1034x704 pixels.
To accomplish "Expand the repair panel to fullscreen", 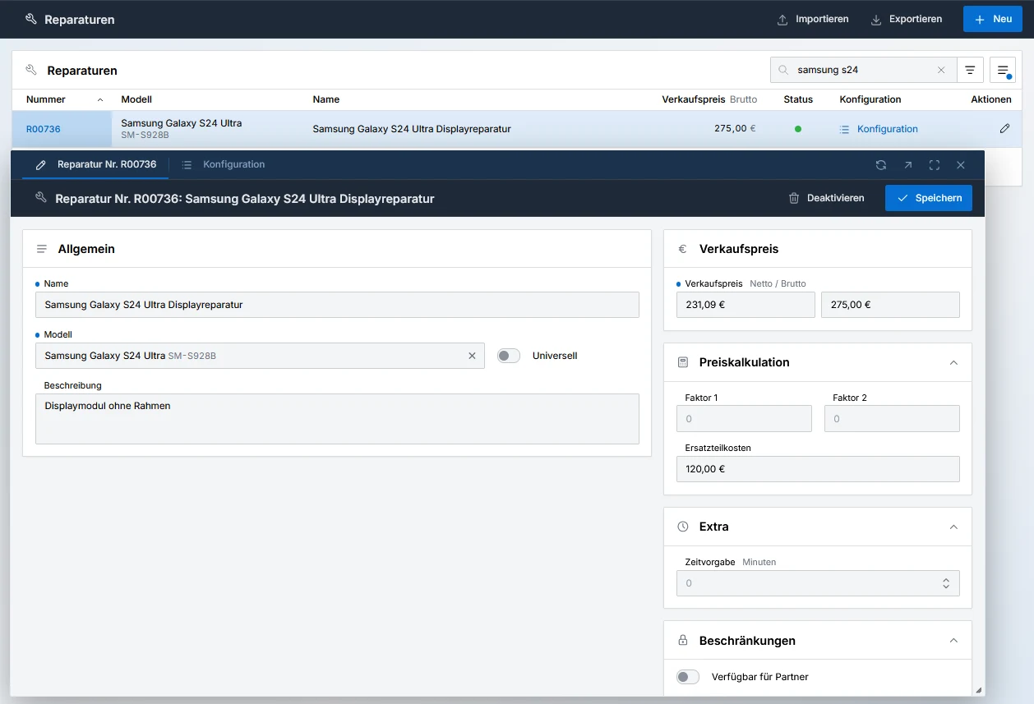I will (935, 165).
